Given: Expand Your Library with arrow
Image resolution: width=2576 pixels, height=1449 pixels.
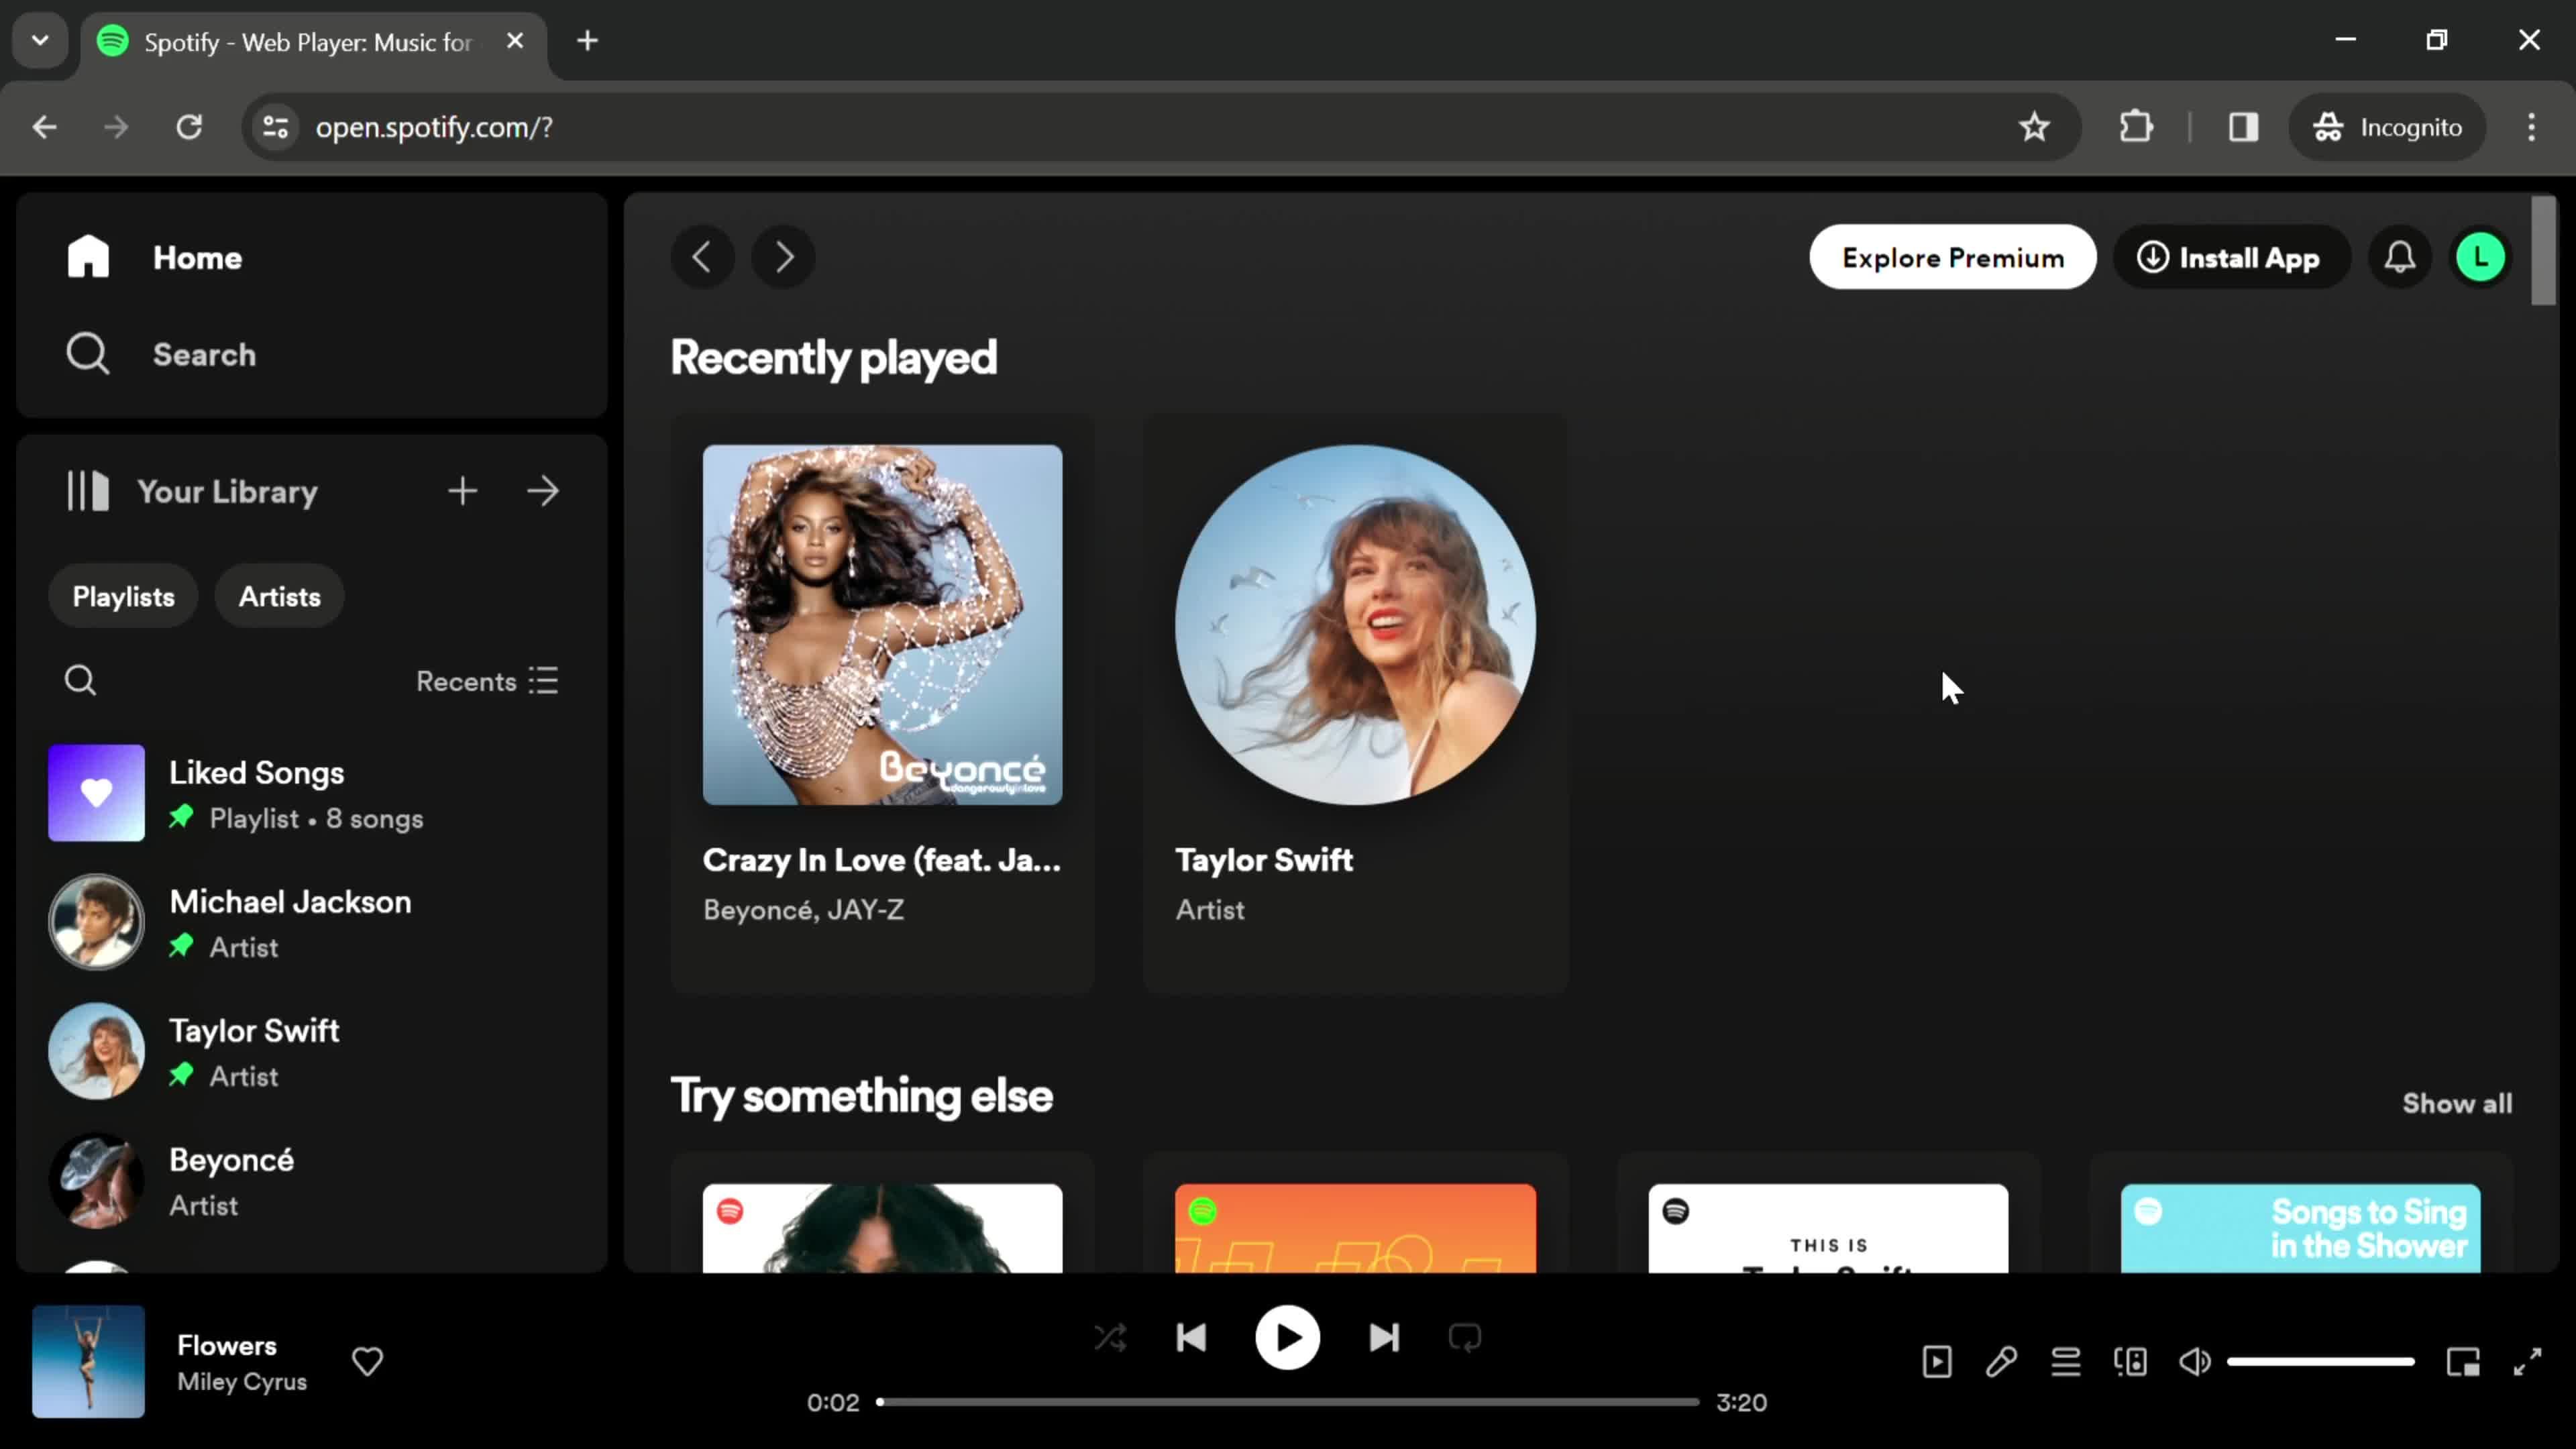Looking at the screenshot, I should [x=543, y=491].
